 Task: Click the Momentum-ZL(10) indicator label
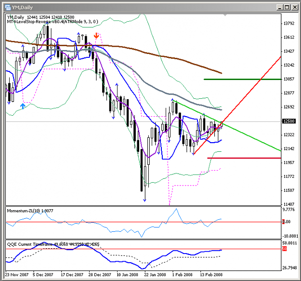30,211
